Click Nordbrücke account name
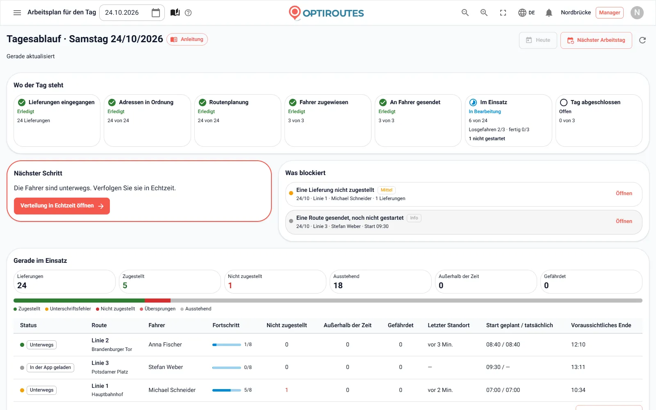Viewport: 656px width, 410px height. [576, 13]
